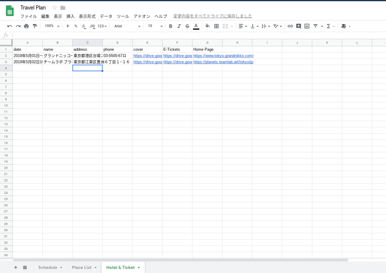Open the cover drive link in row 2
Screen dimensions: 386x273
click(148, 56)
